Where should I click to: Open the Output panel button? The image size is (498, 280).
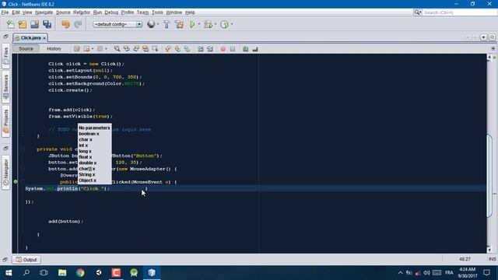pos(26,260)
